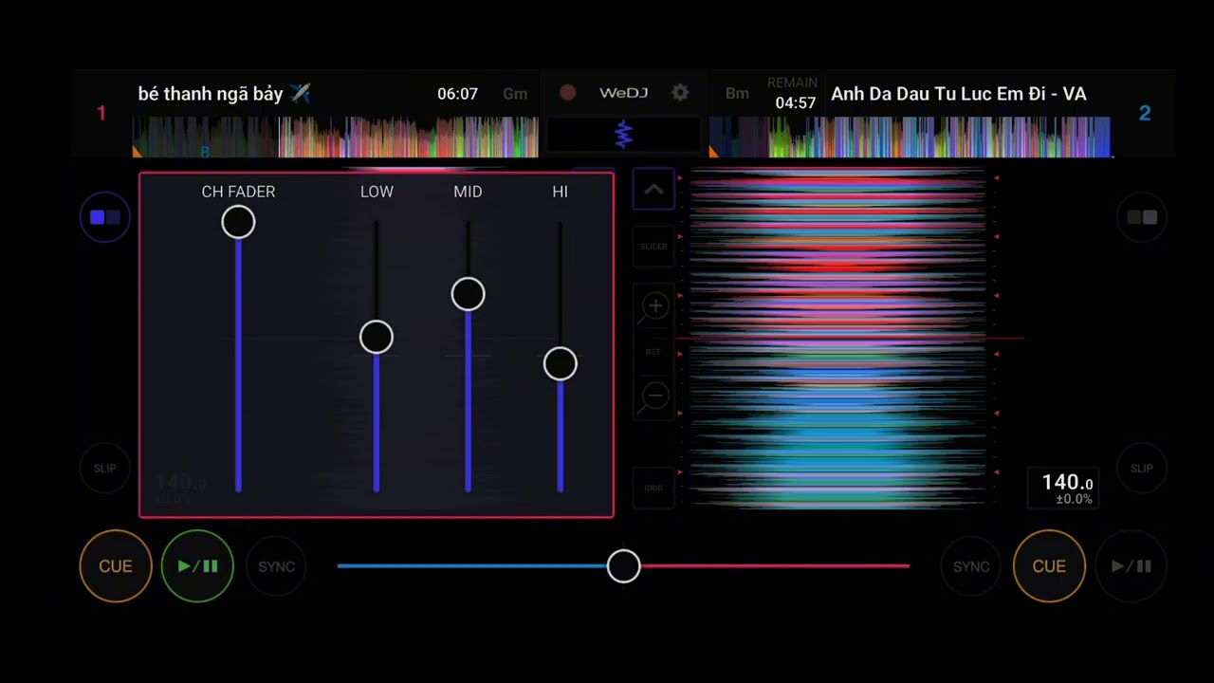
Task: Tap the deck 2 vertical scrolling waveform
Action: click(838, 339)
